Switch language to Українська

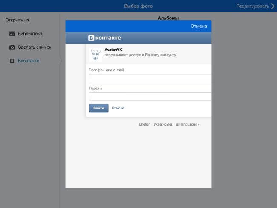tap(163, 124)
